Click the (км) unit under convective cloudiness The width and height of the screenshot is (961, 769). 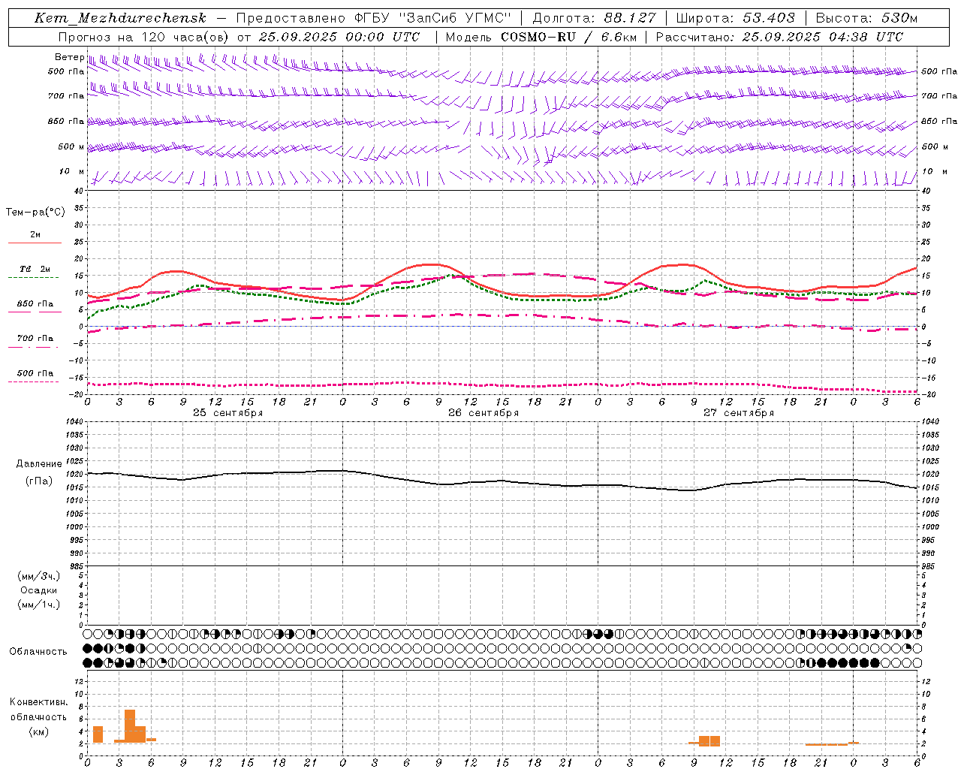38,731
